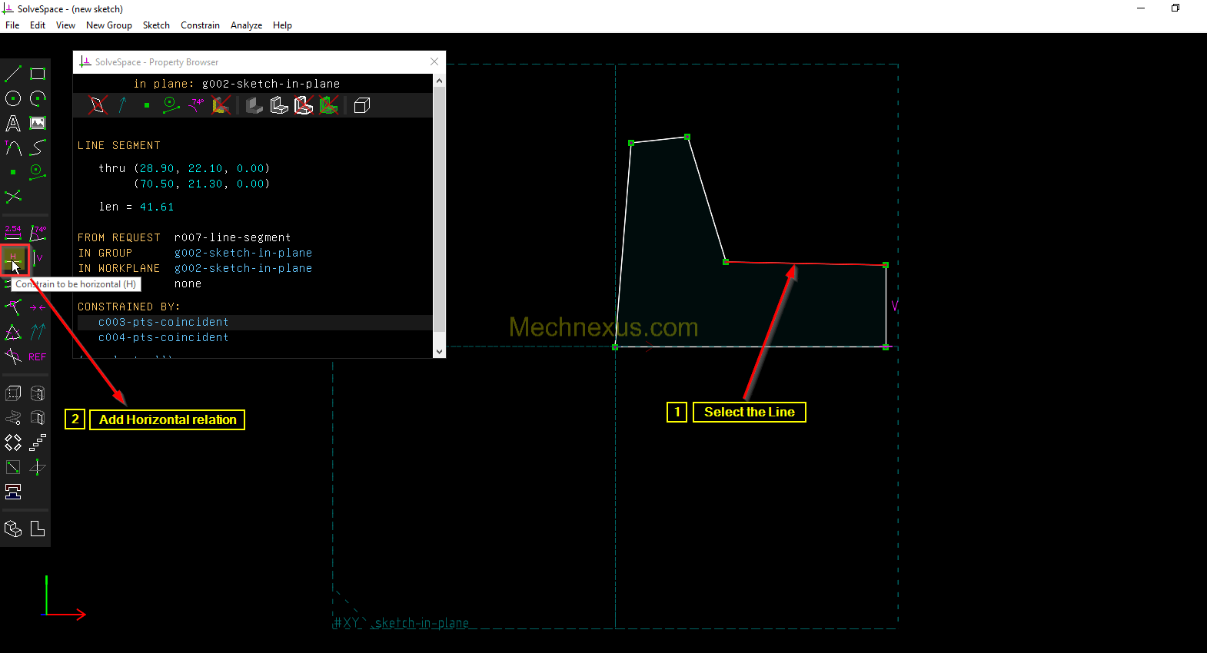Toggle normals visibility in Property Browser
This screenshot has height=653, width=1207.
[122, 105]
